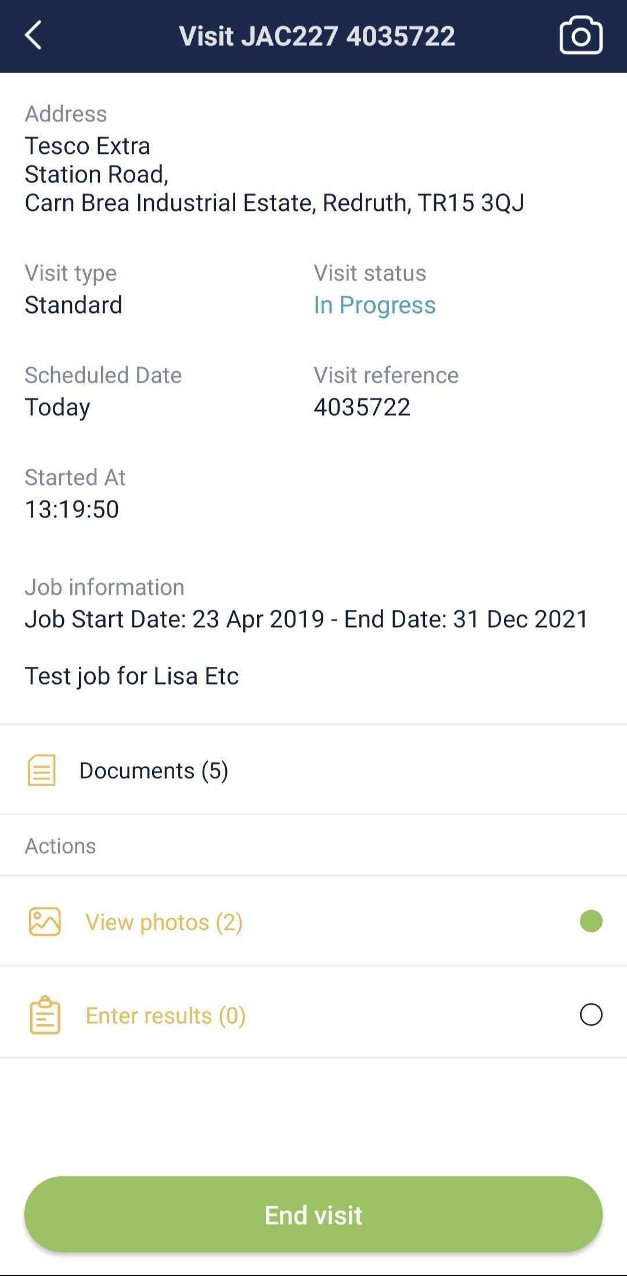Tap the Standard visit type value
Screen dimensions: 627x1276
pyautogui.click(x=74, y=305)
